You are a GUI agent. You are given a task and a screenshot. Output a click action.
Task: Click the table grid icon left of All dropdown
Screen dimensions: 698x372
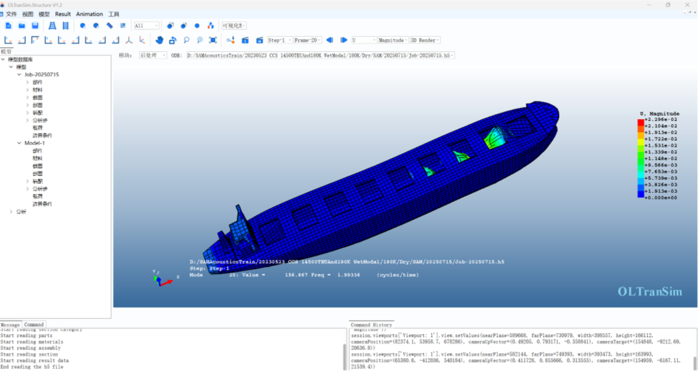[123, 26]
